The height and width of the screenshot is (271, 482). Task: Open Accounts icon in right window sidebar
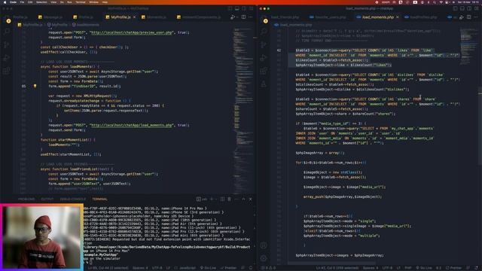tap(264, 245)
